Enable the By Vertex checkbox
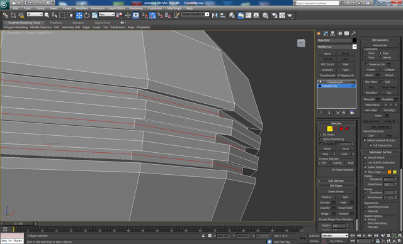 coord(321,135)
